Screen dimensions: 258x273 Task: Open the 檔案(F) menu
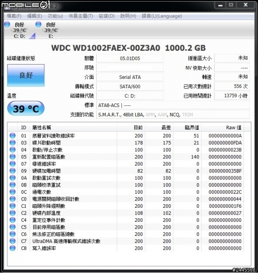point(14,16)
